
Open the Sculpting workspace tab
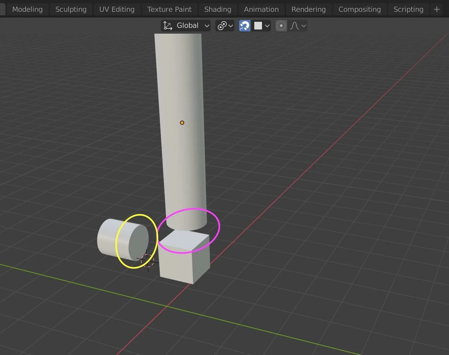[71, 9]
